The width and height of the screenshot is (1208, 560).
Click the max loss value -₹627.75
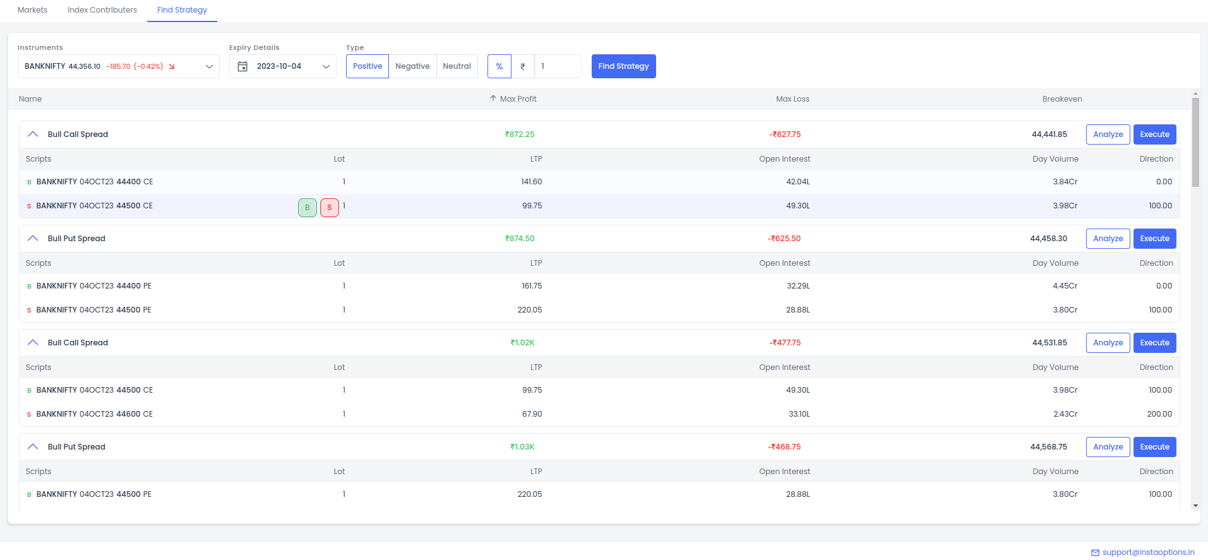coord(785,134)
